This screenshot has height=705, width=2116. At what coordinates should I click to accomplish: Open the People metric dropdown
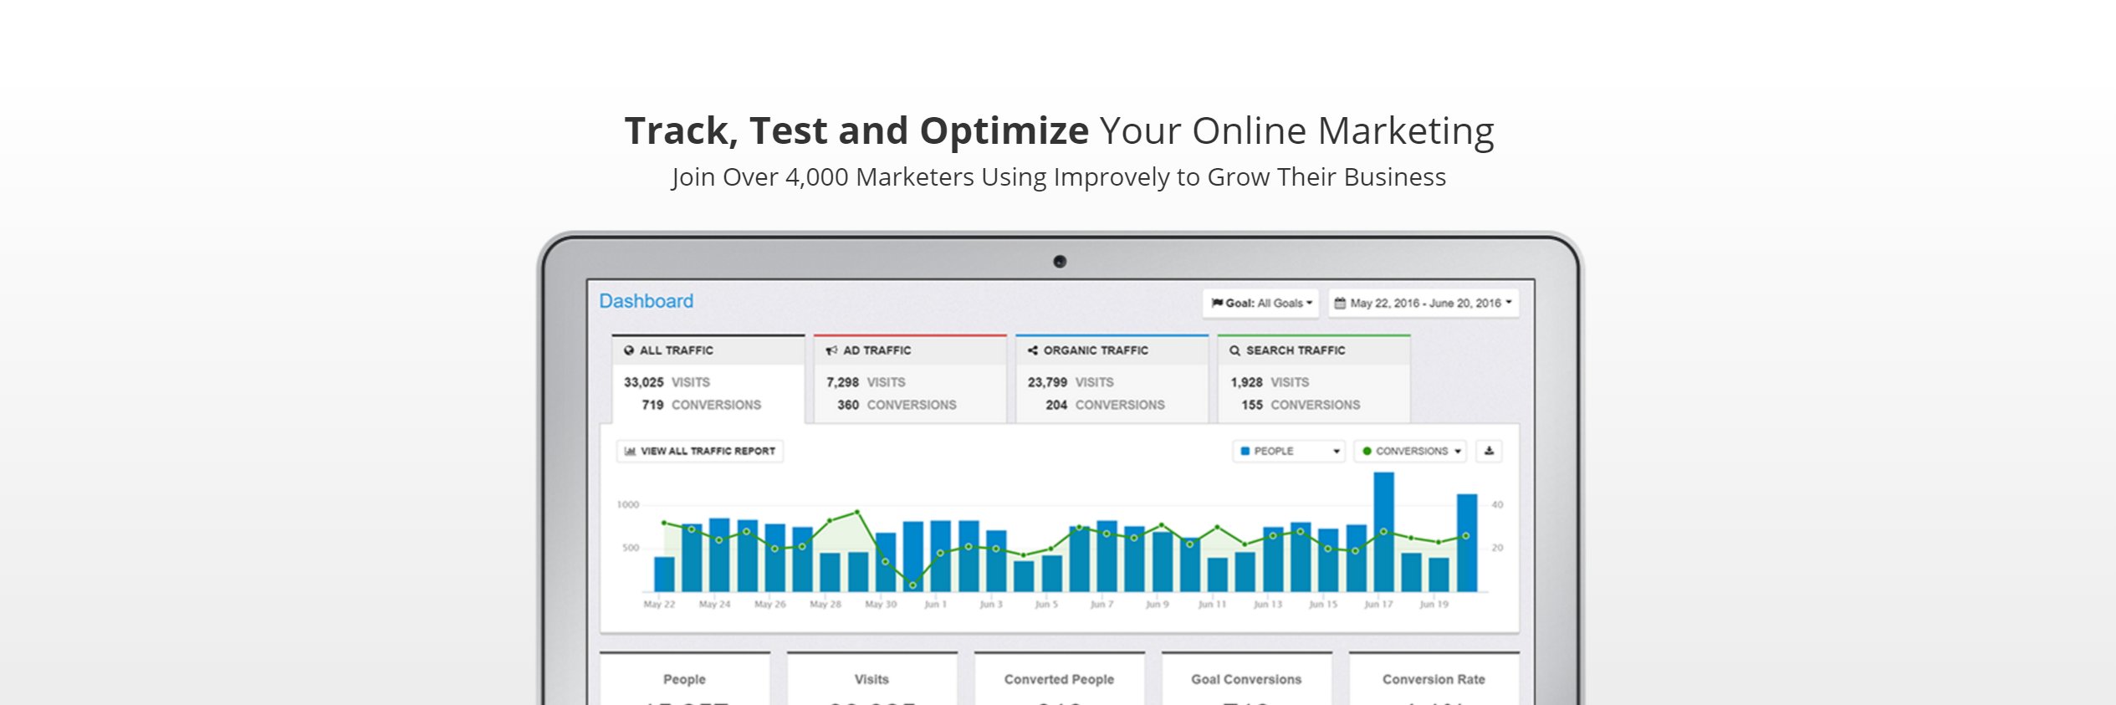[x=1289, y=451]
